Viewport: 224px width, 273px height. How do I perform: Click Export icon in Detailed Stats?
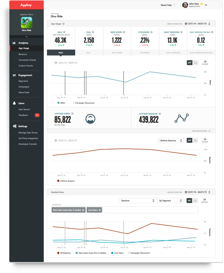click(x=205, y=201)
